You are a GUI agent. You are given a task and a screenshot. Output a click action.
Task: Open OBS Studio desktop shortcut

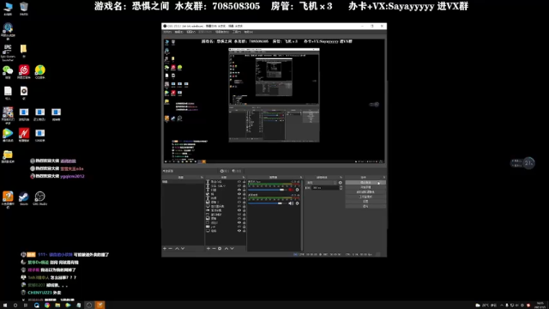pyautogui.click(x=39, y=198)
